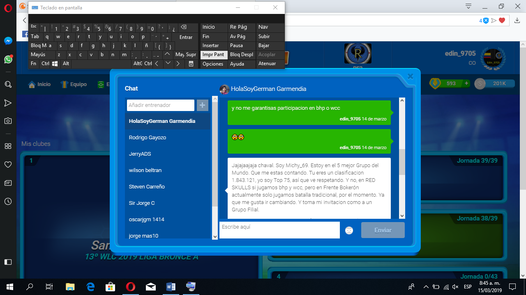Open the Windows Start menu

coord(9,286)
